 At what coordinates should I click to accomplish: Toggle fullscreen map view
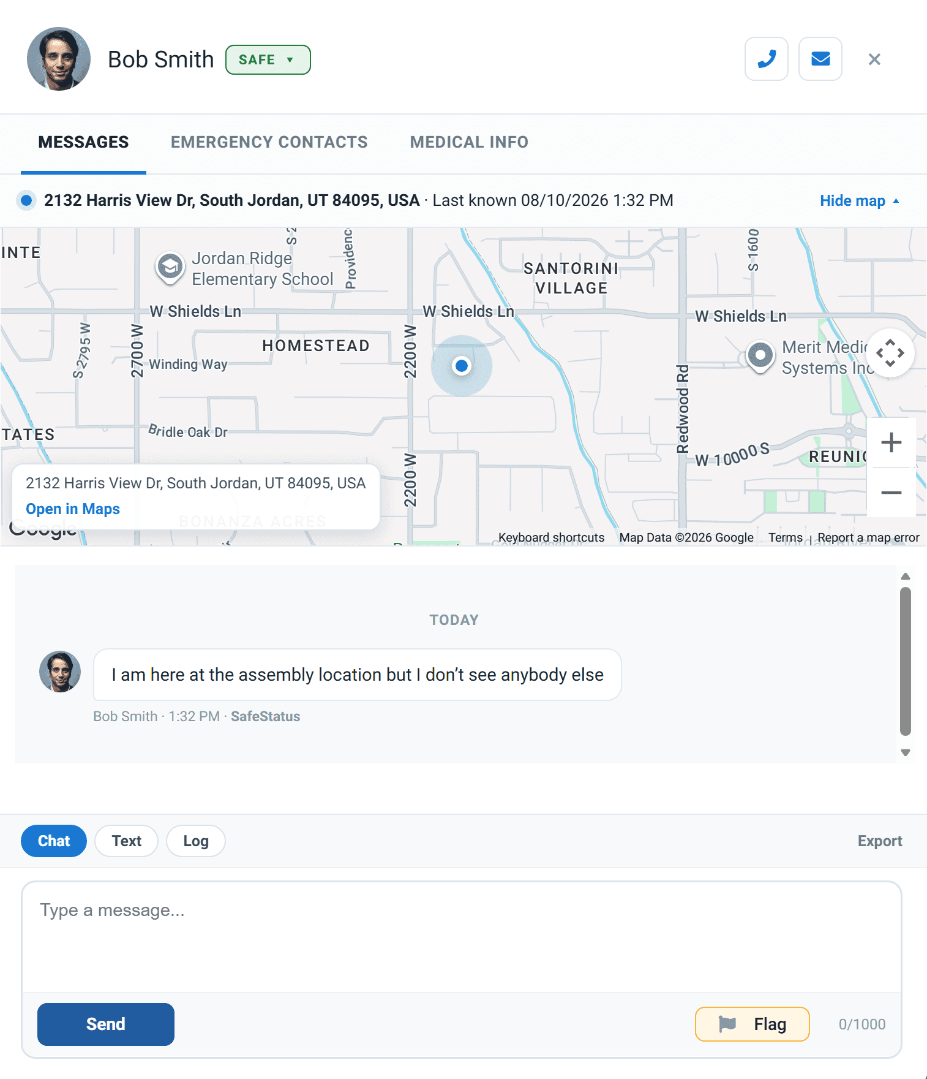[x=890, y=353]
